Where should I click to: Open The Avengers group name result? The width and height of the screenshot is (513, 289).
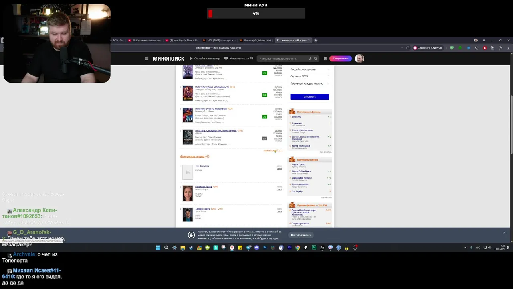click(x=202, y=166)
